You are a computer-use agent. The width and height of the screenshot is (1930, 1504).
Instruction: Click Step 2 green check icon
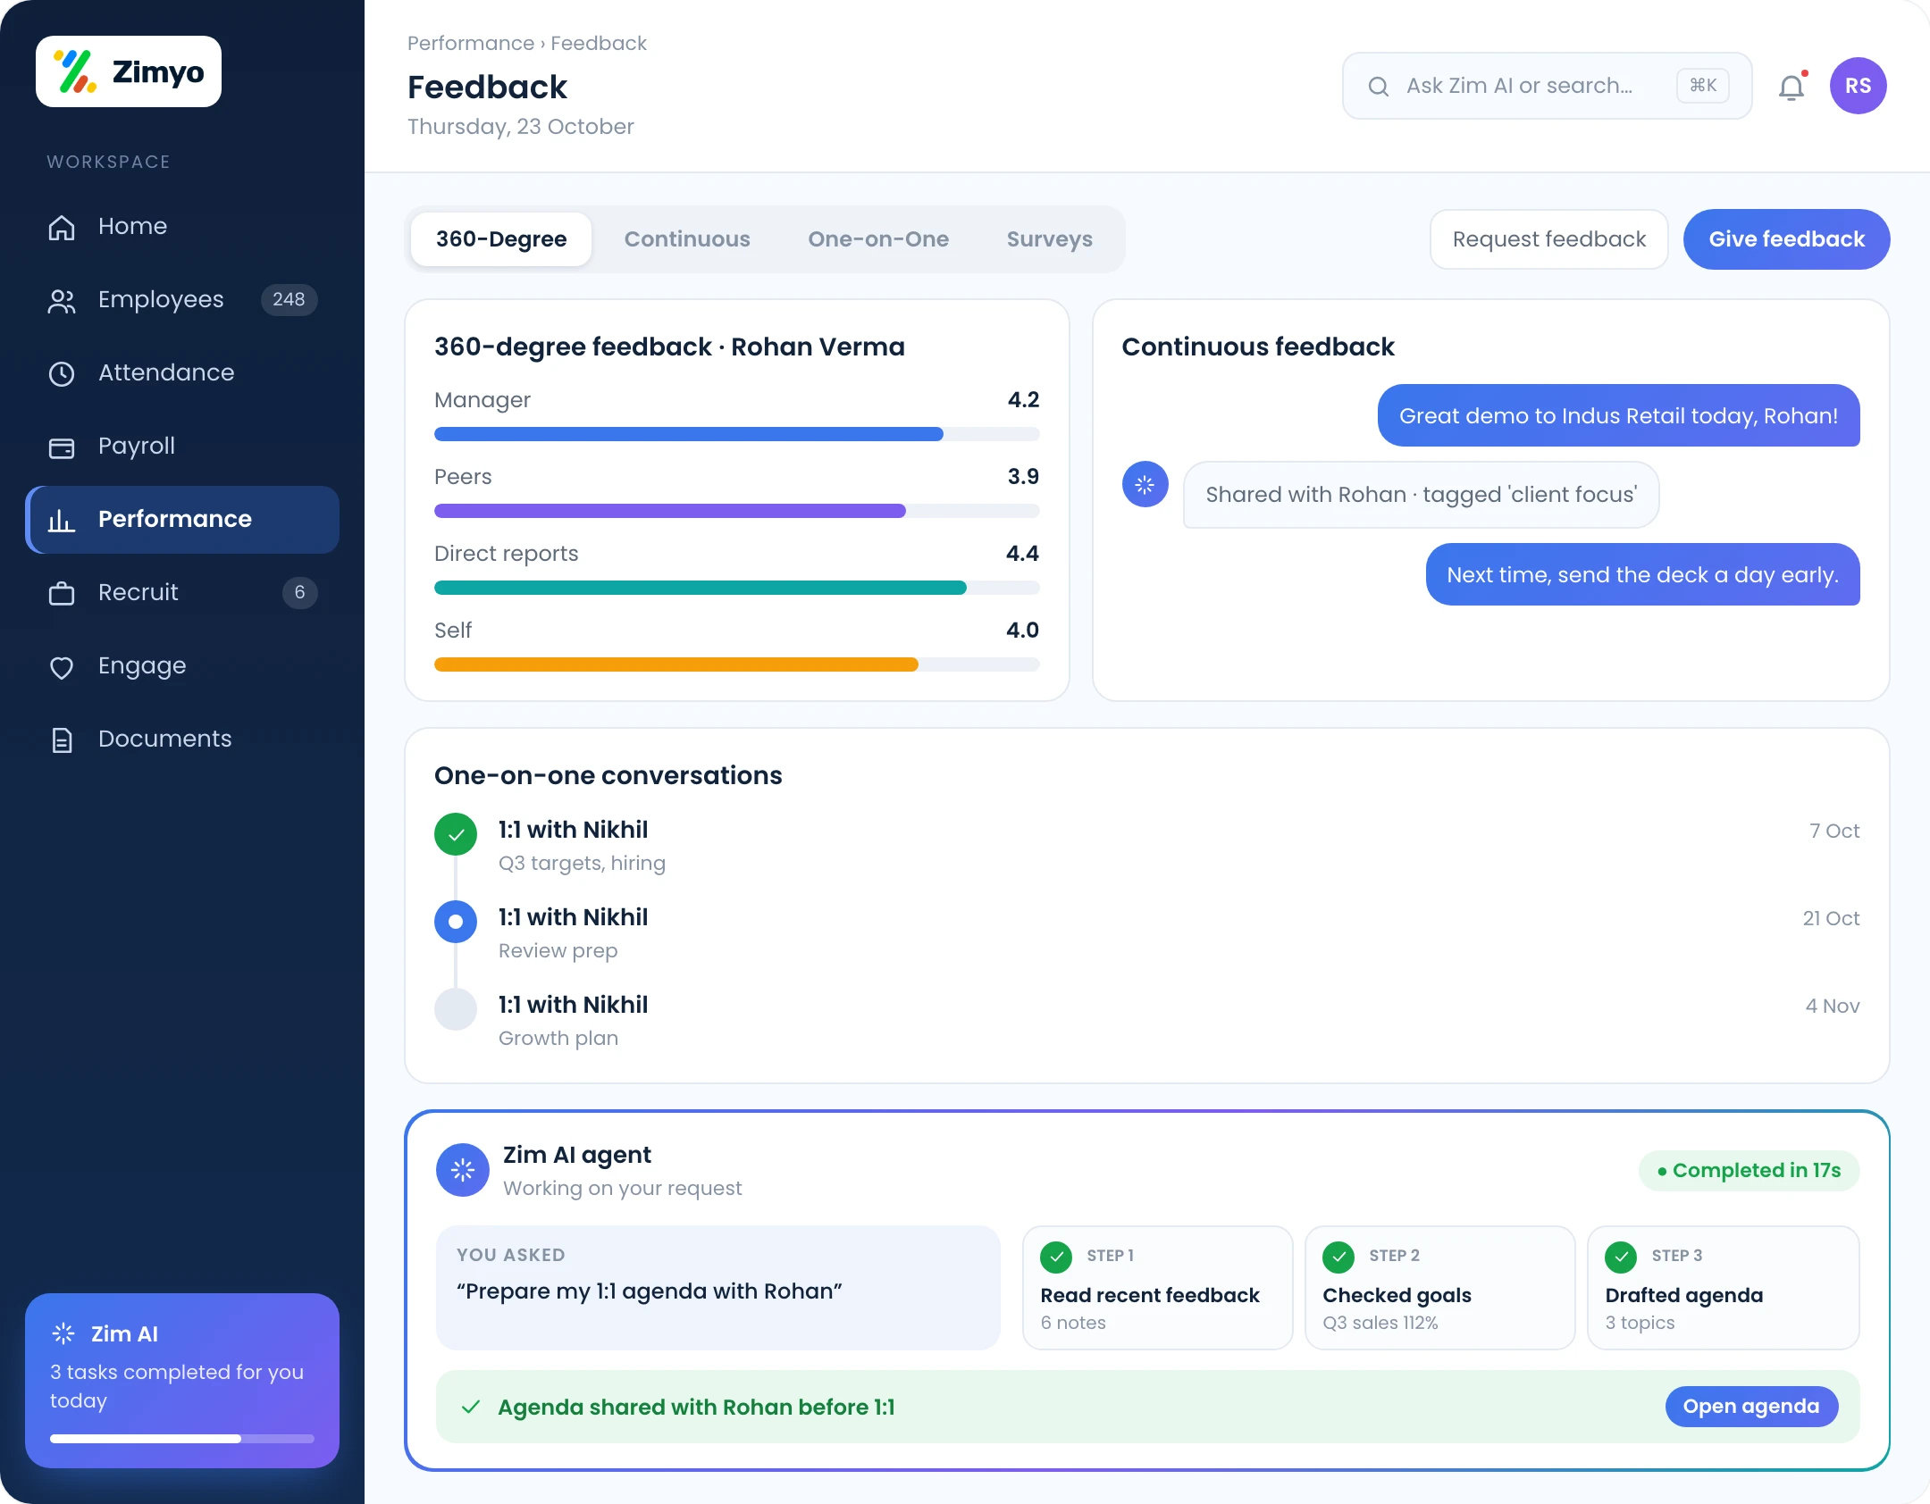coord(1338,1257)
